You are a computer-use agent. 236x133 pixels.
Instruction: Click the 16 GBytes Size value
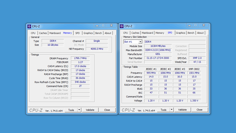click(53, 45)
